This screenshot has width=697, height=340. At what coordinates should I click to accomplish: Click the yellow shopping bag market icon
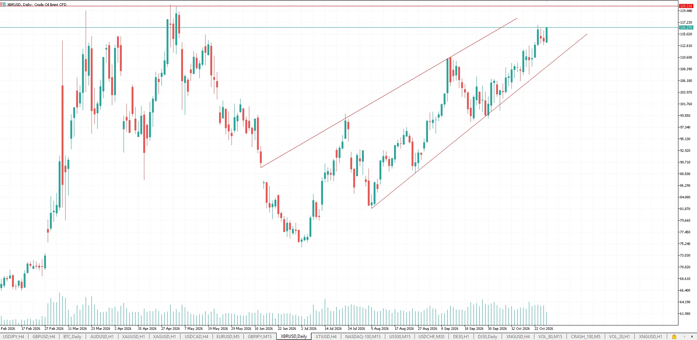[674, 337]
